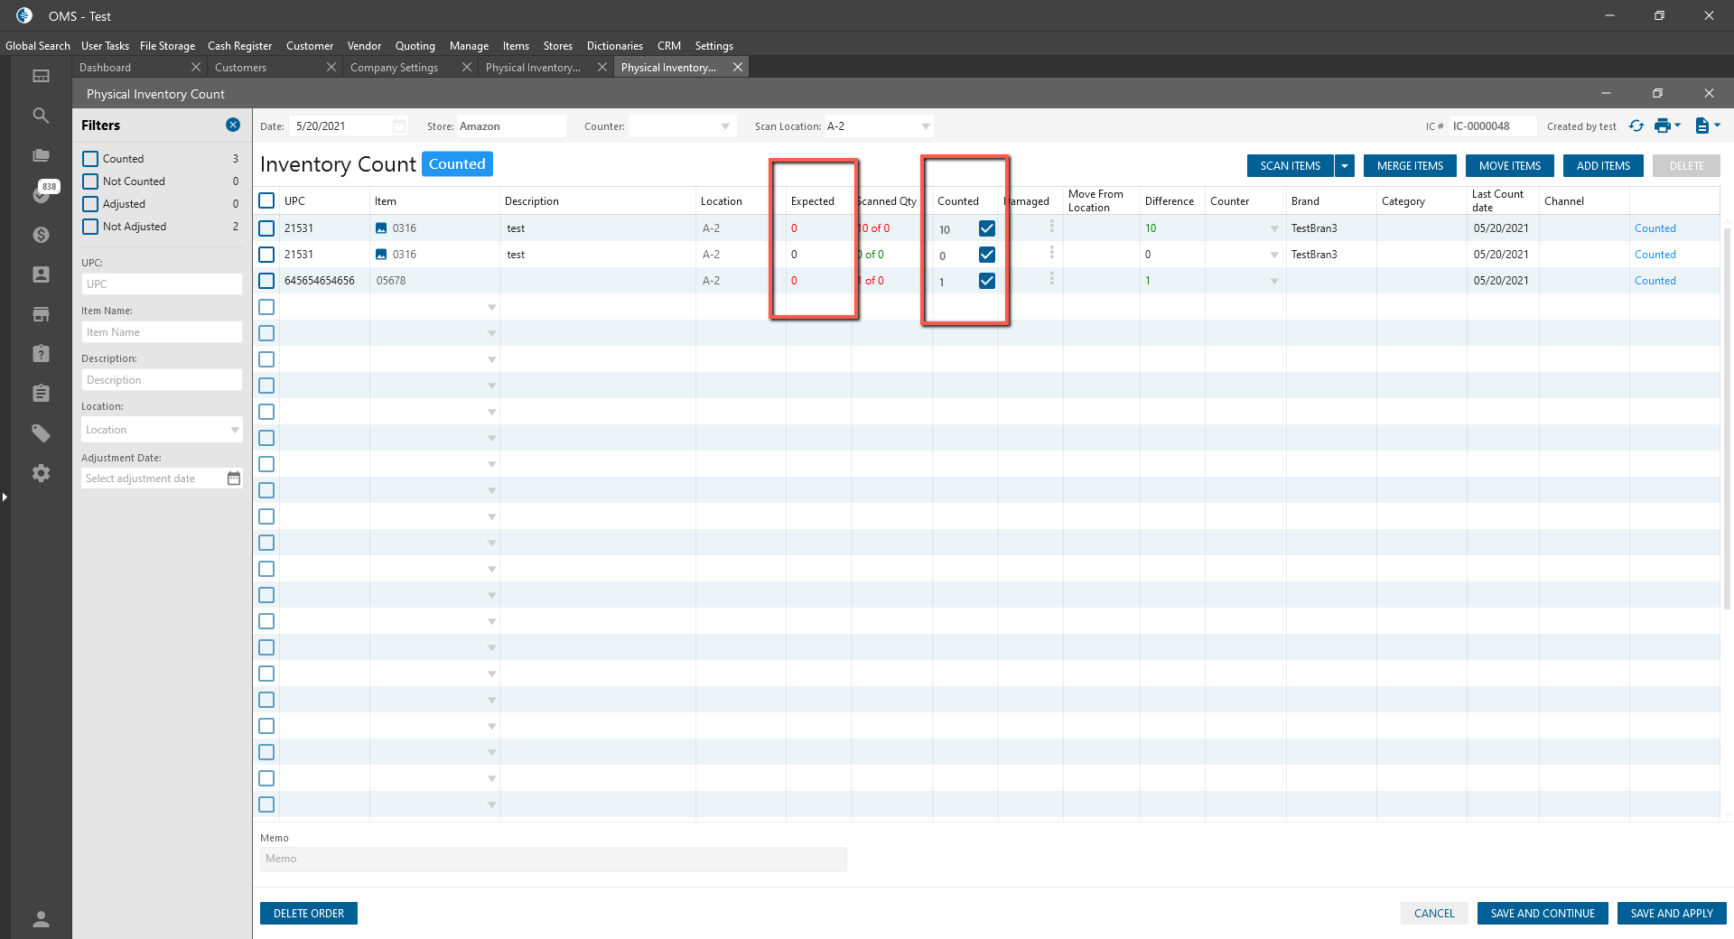
Task: Select the row checkbox for UPC 645654654656
Action: point(266,281)
